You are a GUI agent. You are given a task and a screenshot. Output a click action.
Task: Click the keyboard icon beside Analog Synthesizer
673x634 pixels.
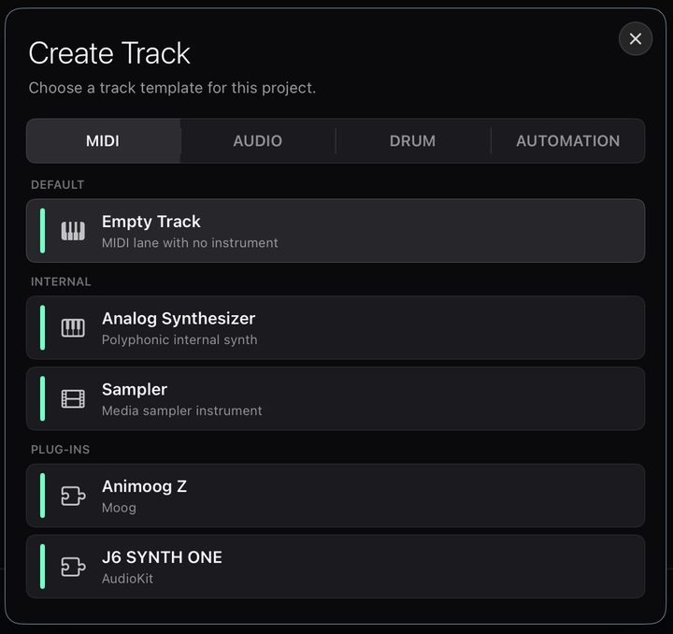73,328
